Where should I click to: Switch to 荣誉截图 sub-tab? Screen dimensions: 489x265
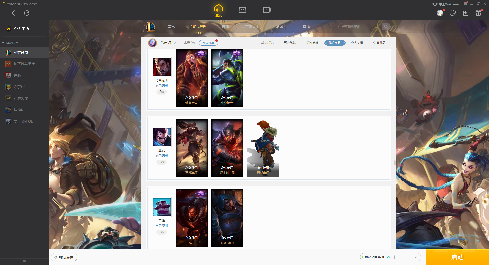(379, 43)
